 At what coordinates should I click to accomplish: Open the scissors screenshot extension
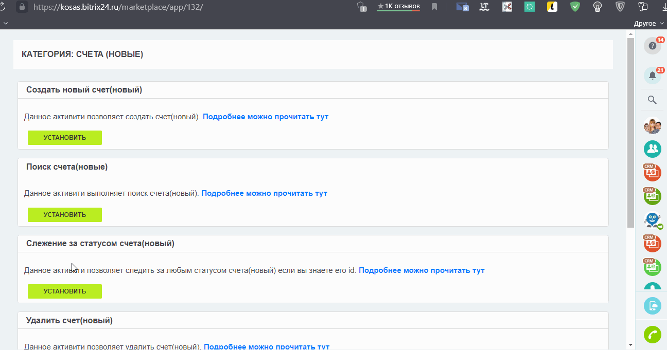(x=507, y=7)
